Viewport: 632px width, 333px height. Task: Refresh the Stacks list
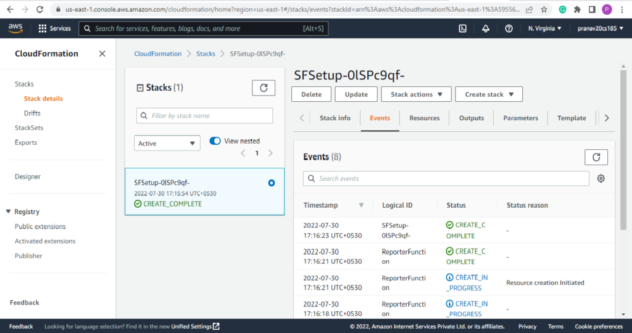[x=264, y=88]
